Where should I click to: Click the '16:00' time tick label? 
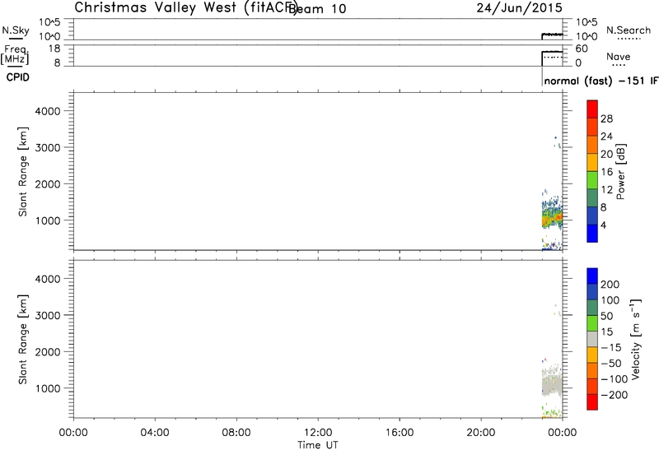pyautogui.click(x=400, y=433)
